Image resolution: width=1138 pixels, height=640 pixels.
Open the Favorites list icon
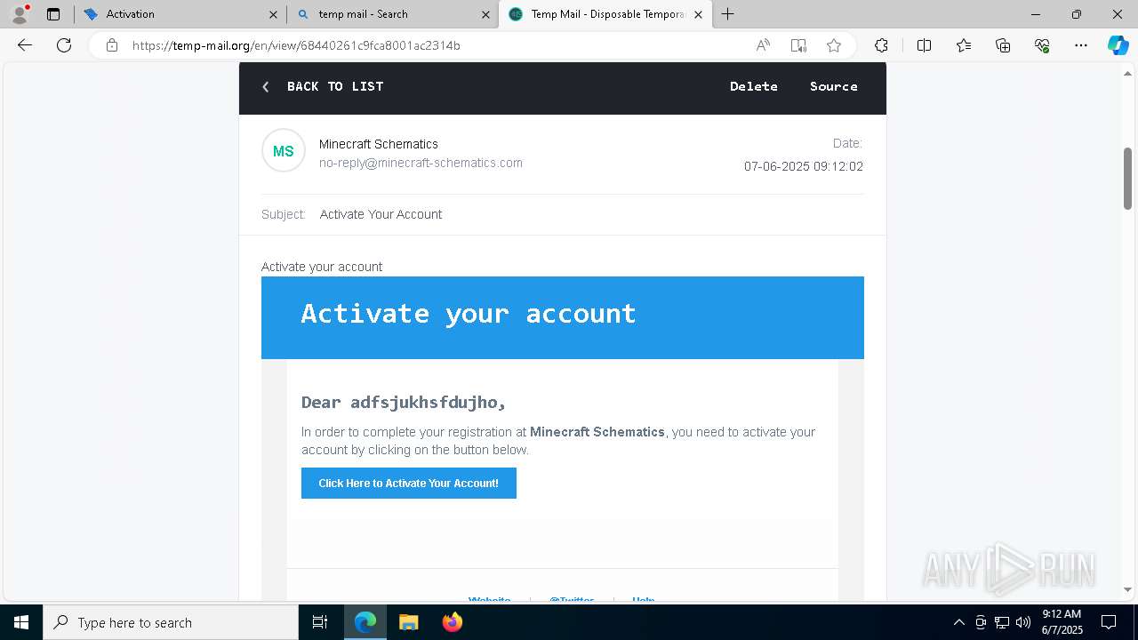(964, 45)
